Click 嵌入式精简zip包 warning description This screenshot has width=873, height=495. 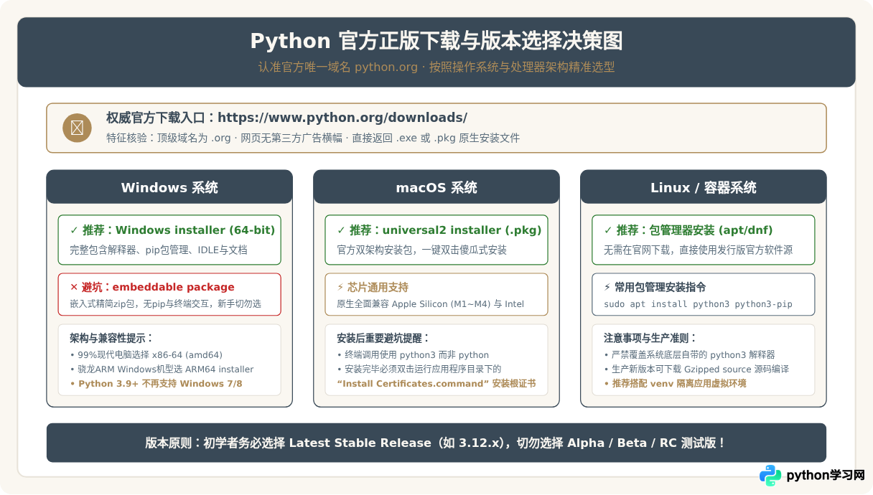click(165, 304)
